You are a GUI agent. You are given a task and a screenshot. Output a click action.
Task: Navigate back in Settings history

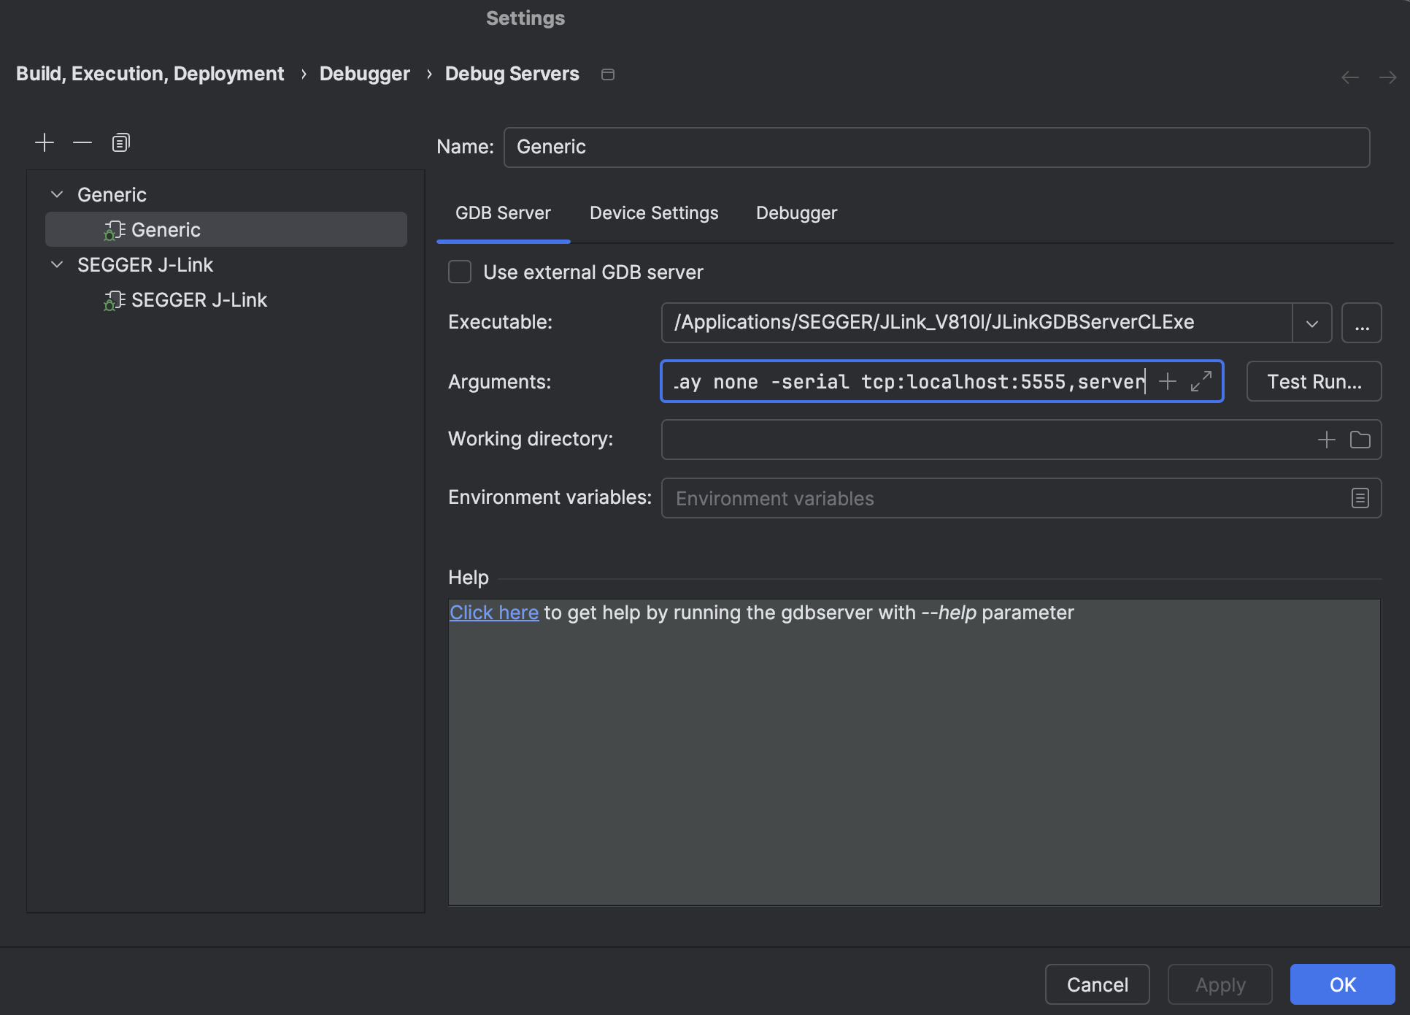[1349, 76]
